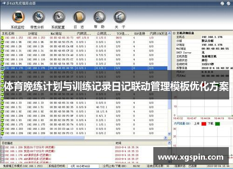The height and width of the screenshot is (169, 233).
Task: Select MAC cell 00:16:D3:CD:AA:13
Action: (x=62, y=129)
